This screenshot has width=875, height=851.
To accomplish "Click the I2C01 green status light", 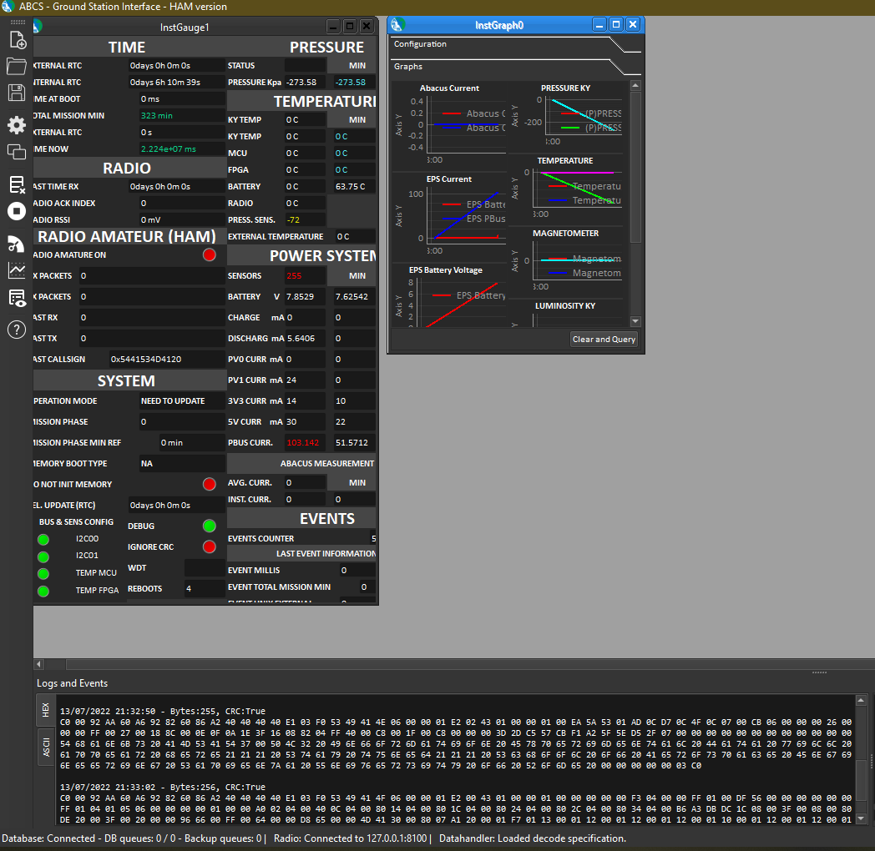I will [43, 556].
